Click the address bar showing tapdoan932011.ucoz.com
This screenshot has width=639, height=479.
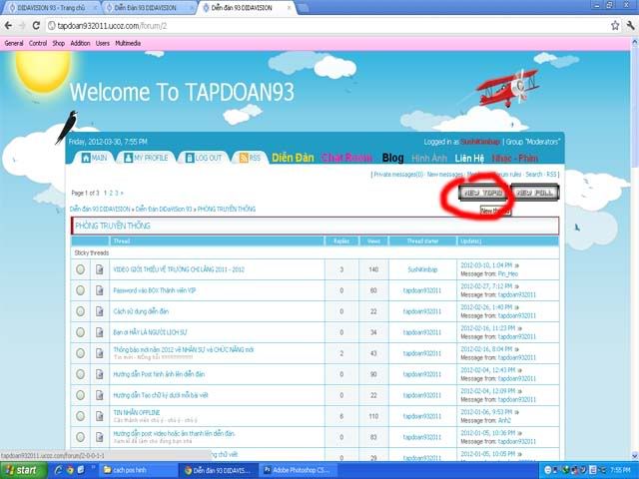[x=326, y=26]
